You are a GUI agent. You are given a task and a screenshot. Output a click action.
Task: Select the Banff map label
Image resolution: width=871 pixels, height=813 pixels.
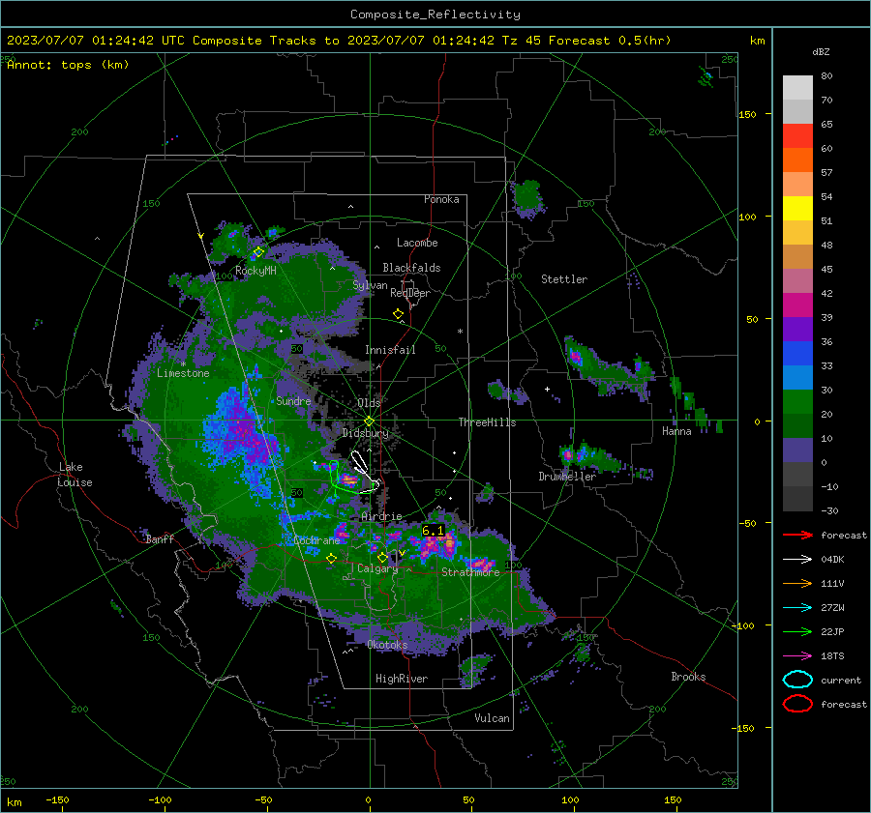tap(160, 539)
